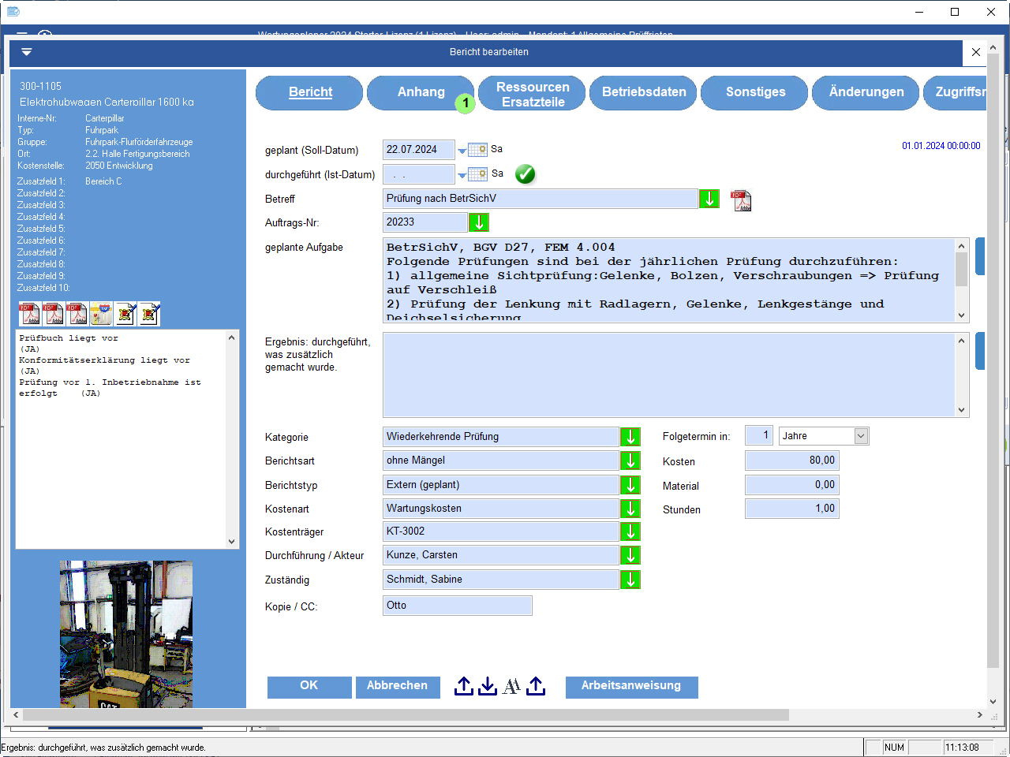This screenshot has width=1010, height=757.
Task: Click green arrow next to Betreff field
Action: click(709, 199)
